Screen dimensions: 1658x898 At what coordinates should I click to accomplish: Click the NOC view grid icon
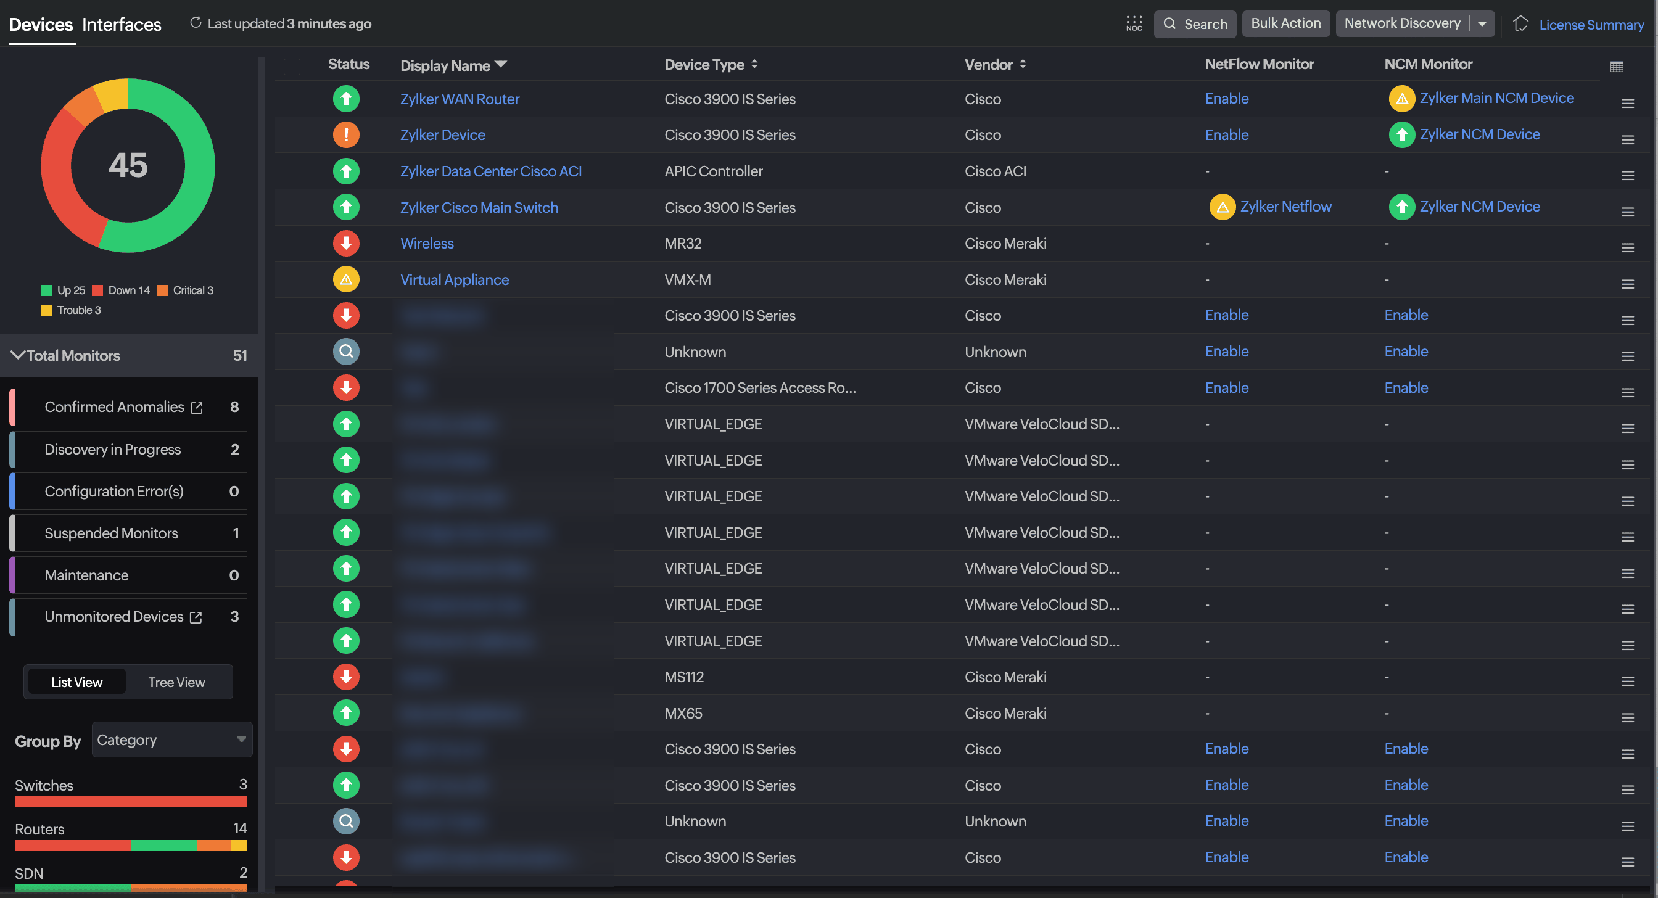pos(1134,24)
